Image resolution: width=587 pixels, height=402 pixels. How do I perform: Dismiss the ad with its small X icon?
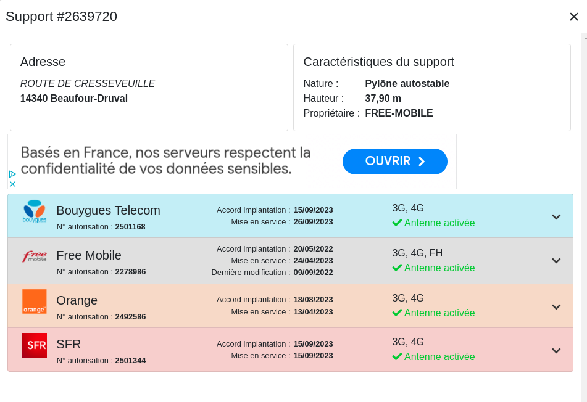(x=12, y=184)
